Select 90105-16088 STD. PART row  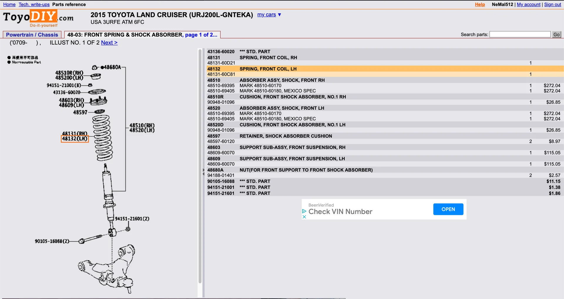click(385, 181)
